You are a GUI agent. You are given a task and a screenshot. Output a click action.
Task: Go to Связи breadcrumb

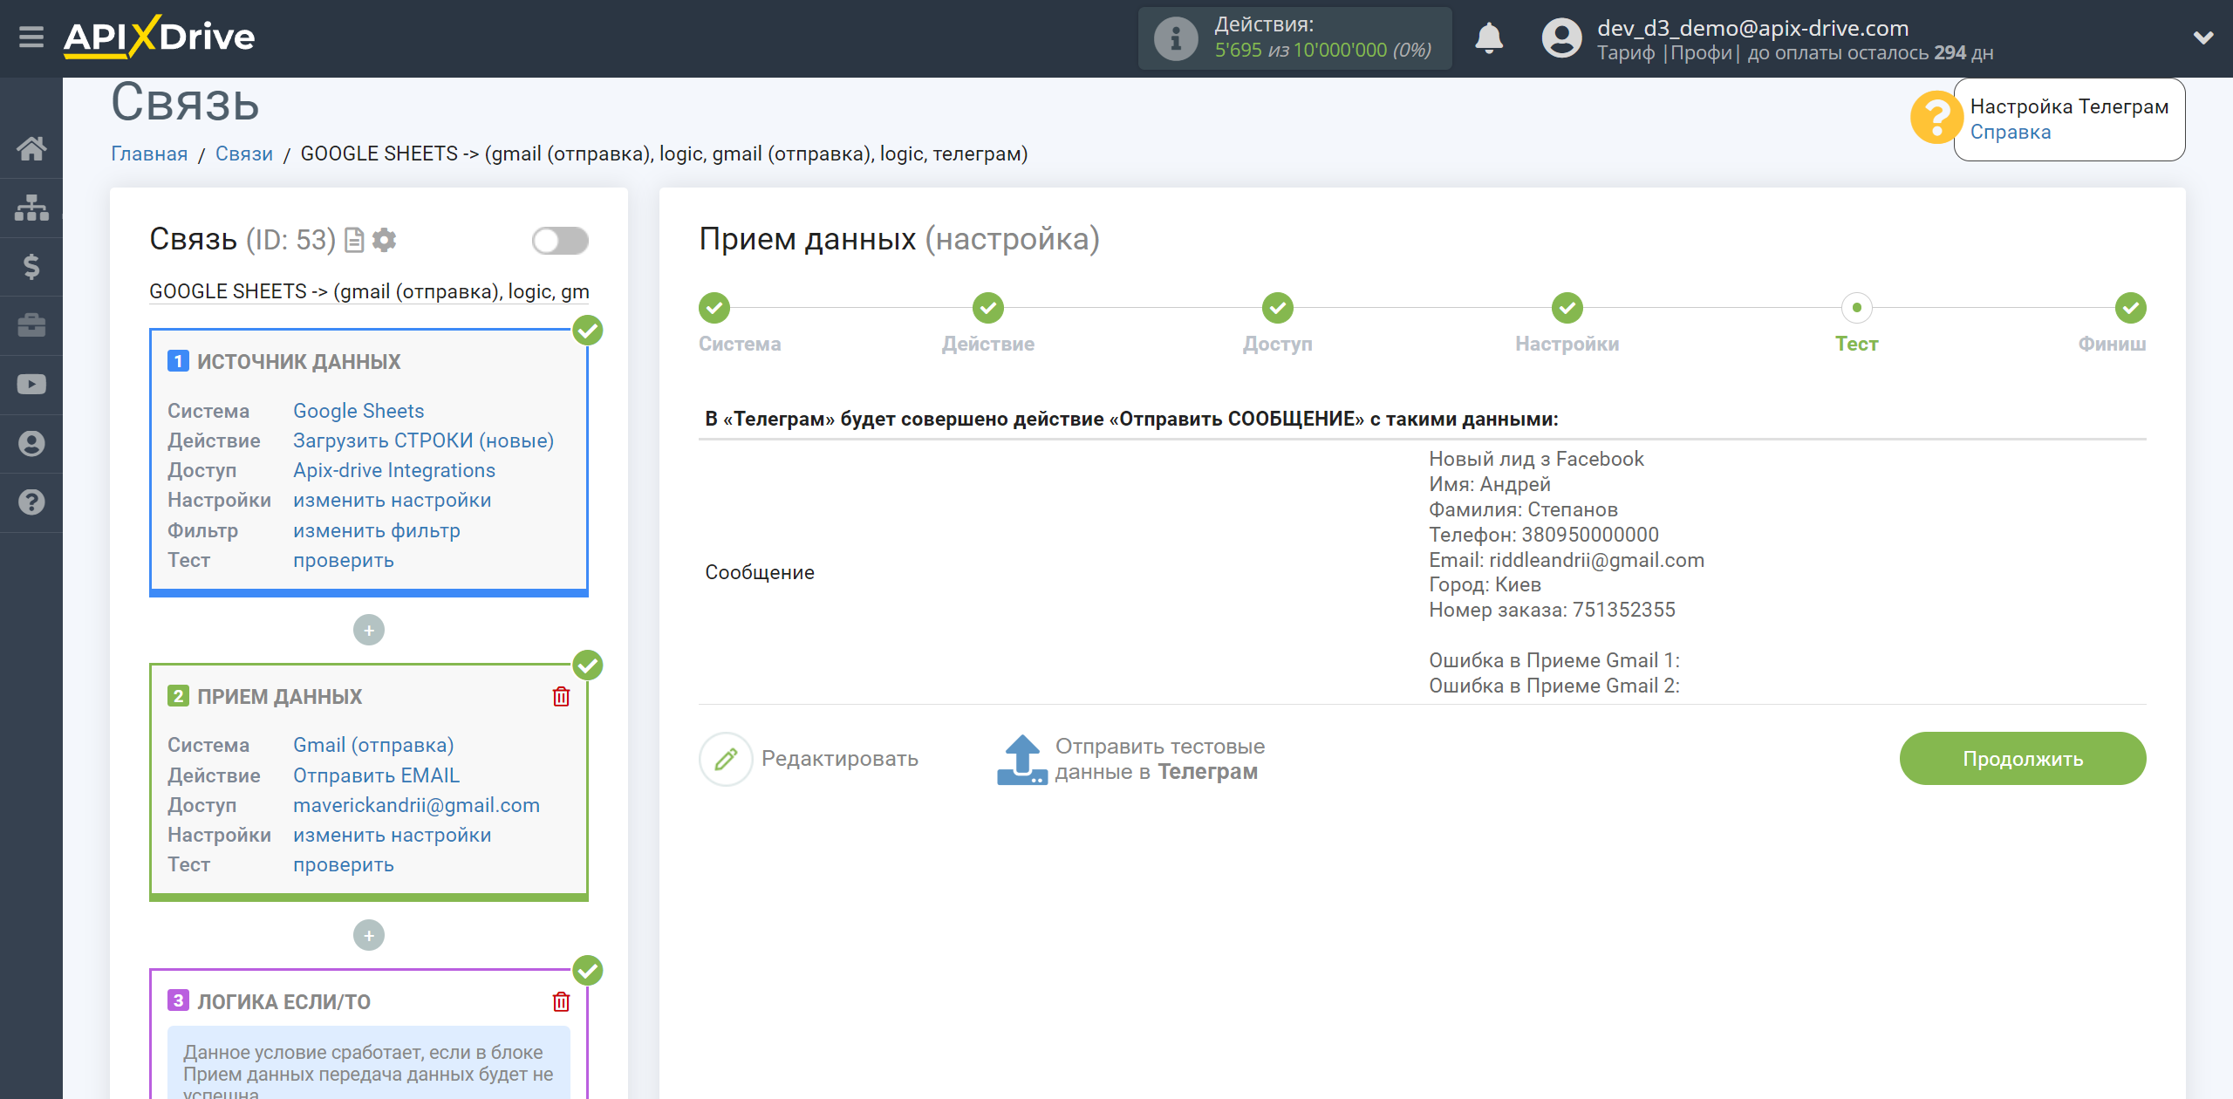click(244, 154)
